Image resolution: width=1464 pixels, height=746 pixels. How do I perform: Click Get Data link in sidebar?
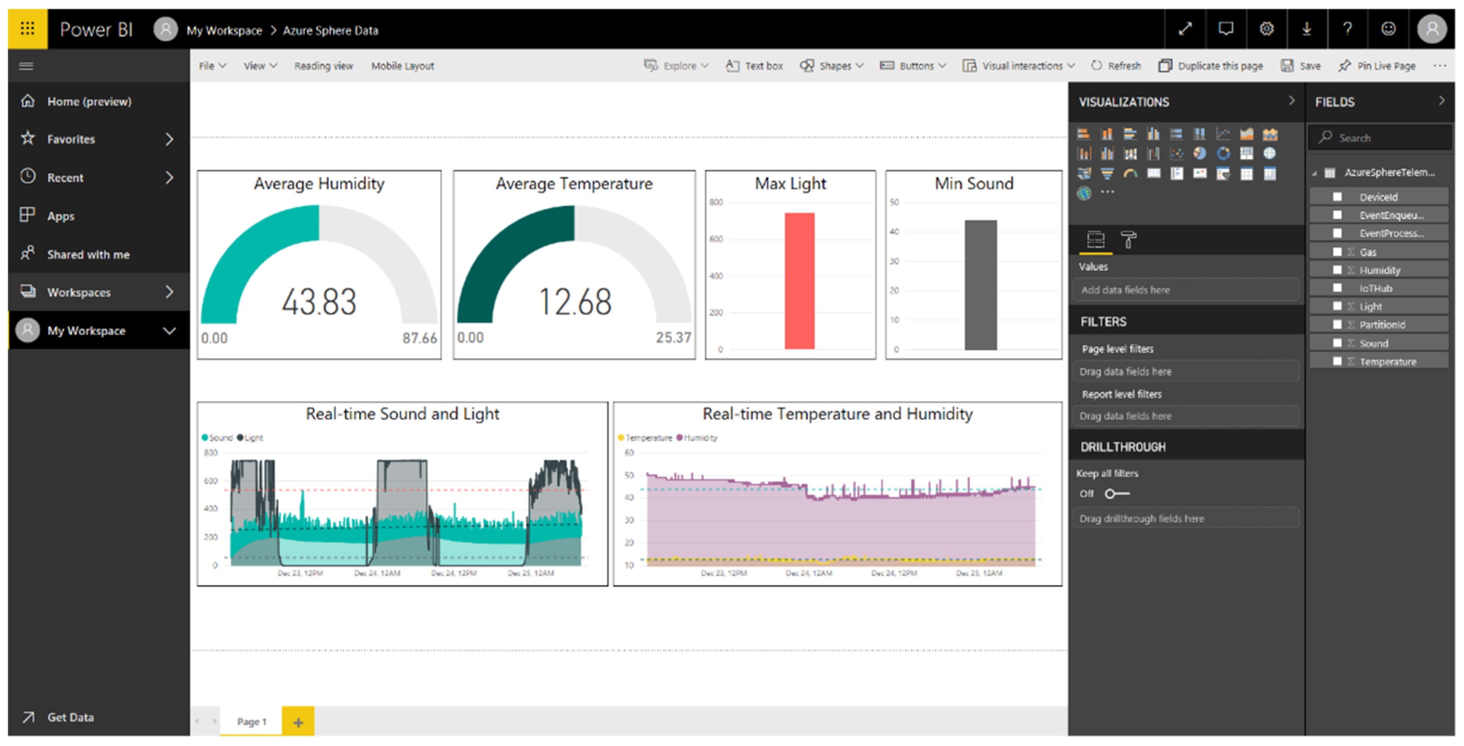[x=70, y=717]
